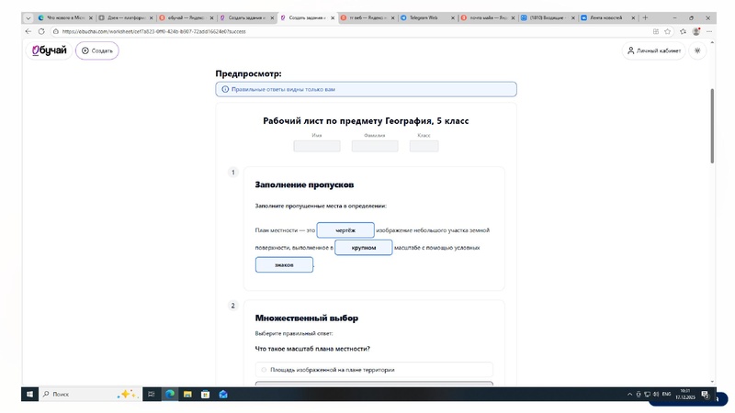Click worksheet title 'Рабочий лист по предмету География'
Screen dimensions: 735x413
[x=366, y=121]
